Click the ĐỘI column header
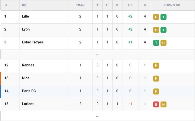 click(25, 5)
